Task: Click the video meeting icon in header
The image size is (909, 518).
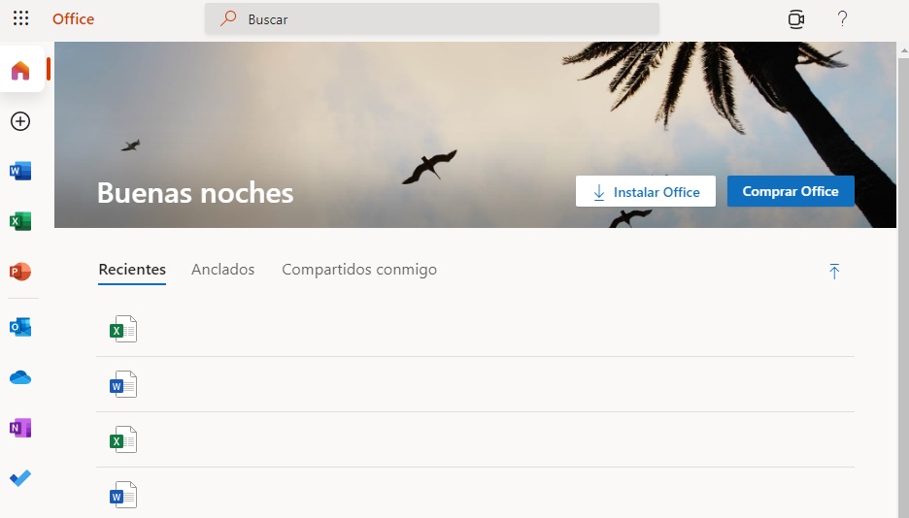Action: pos(796,18)
